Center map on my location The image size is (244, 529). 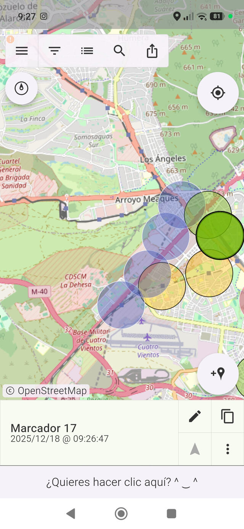click(x=218, y=93)
